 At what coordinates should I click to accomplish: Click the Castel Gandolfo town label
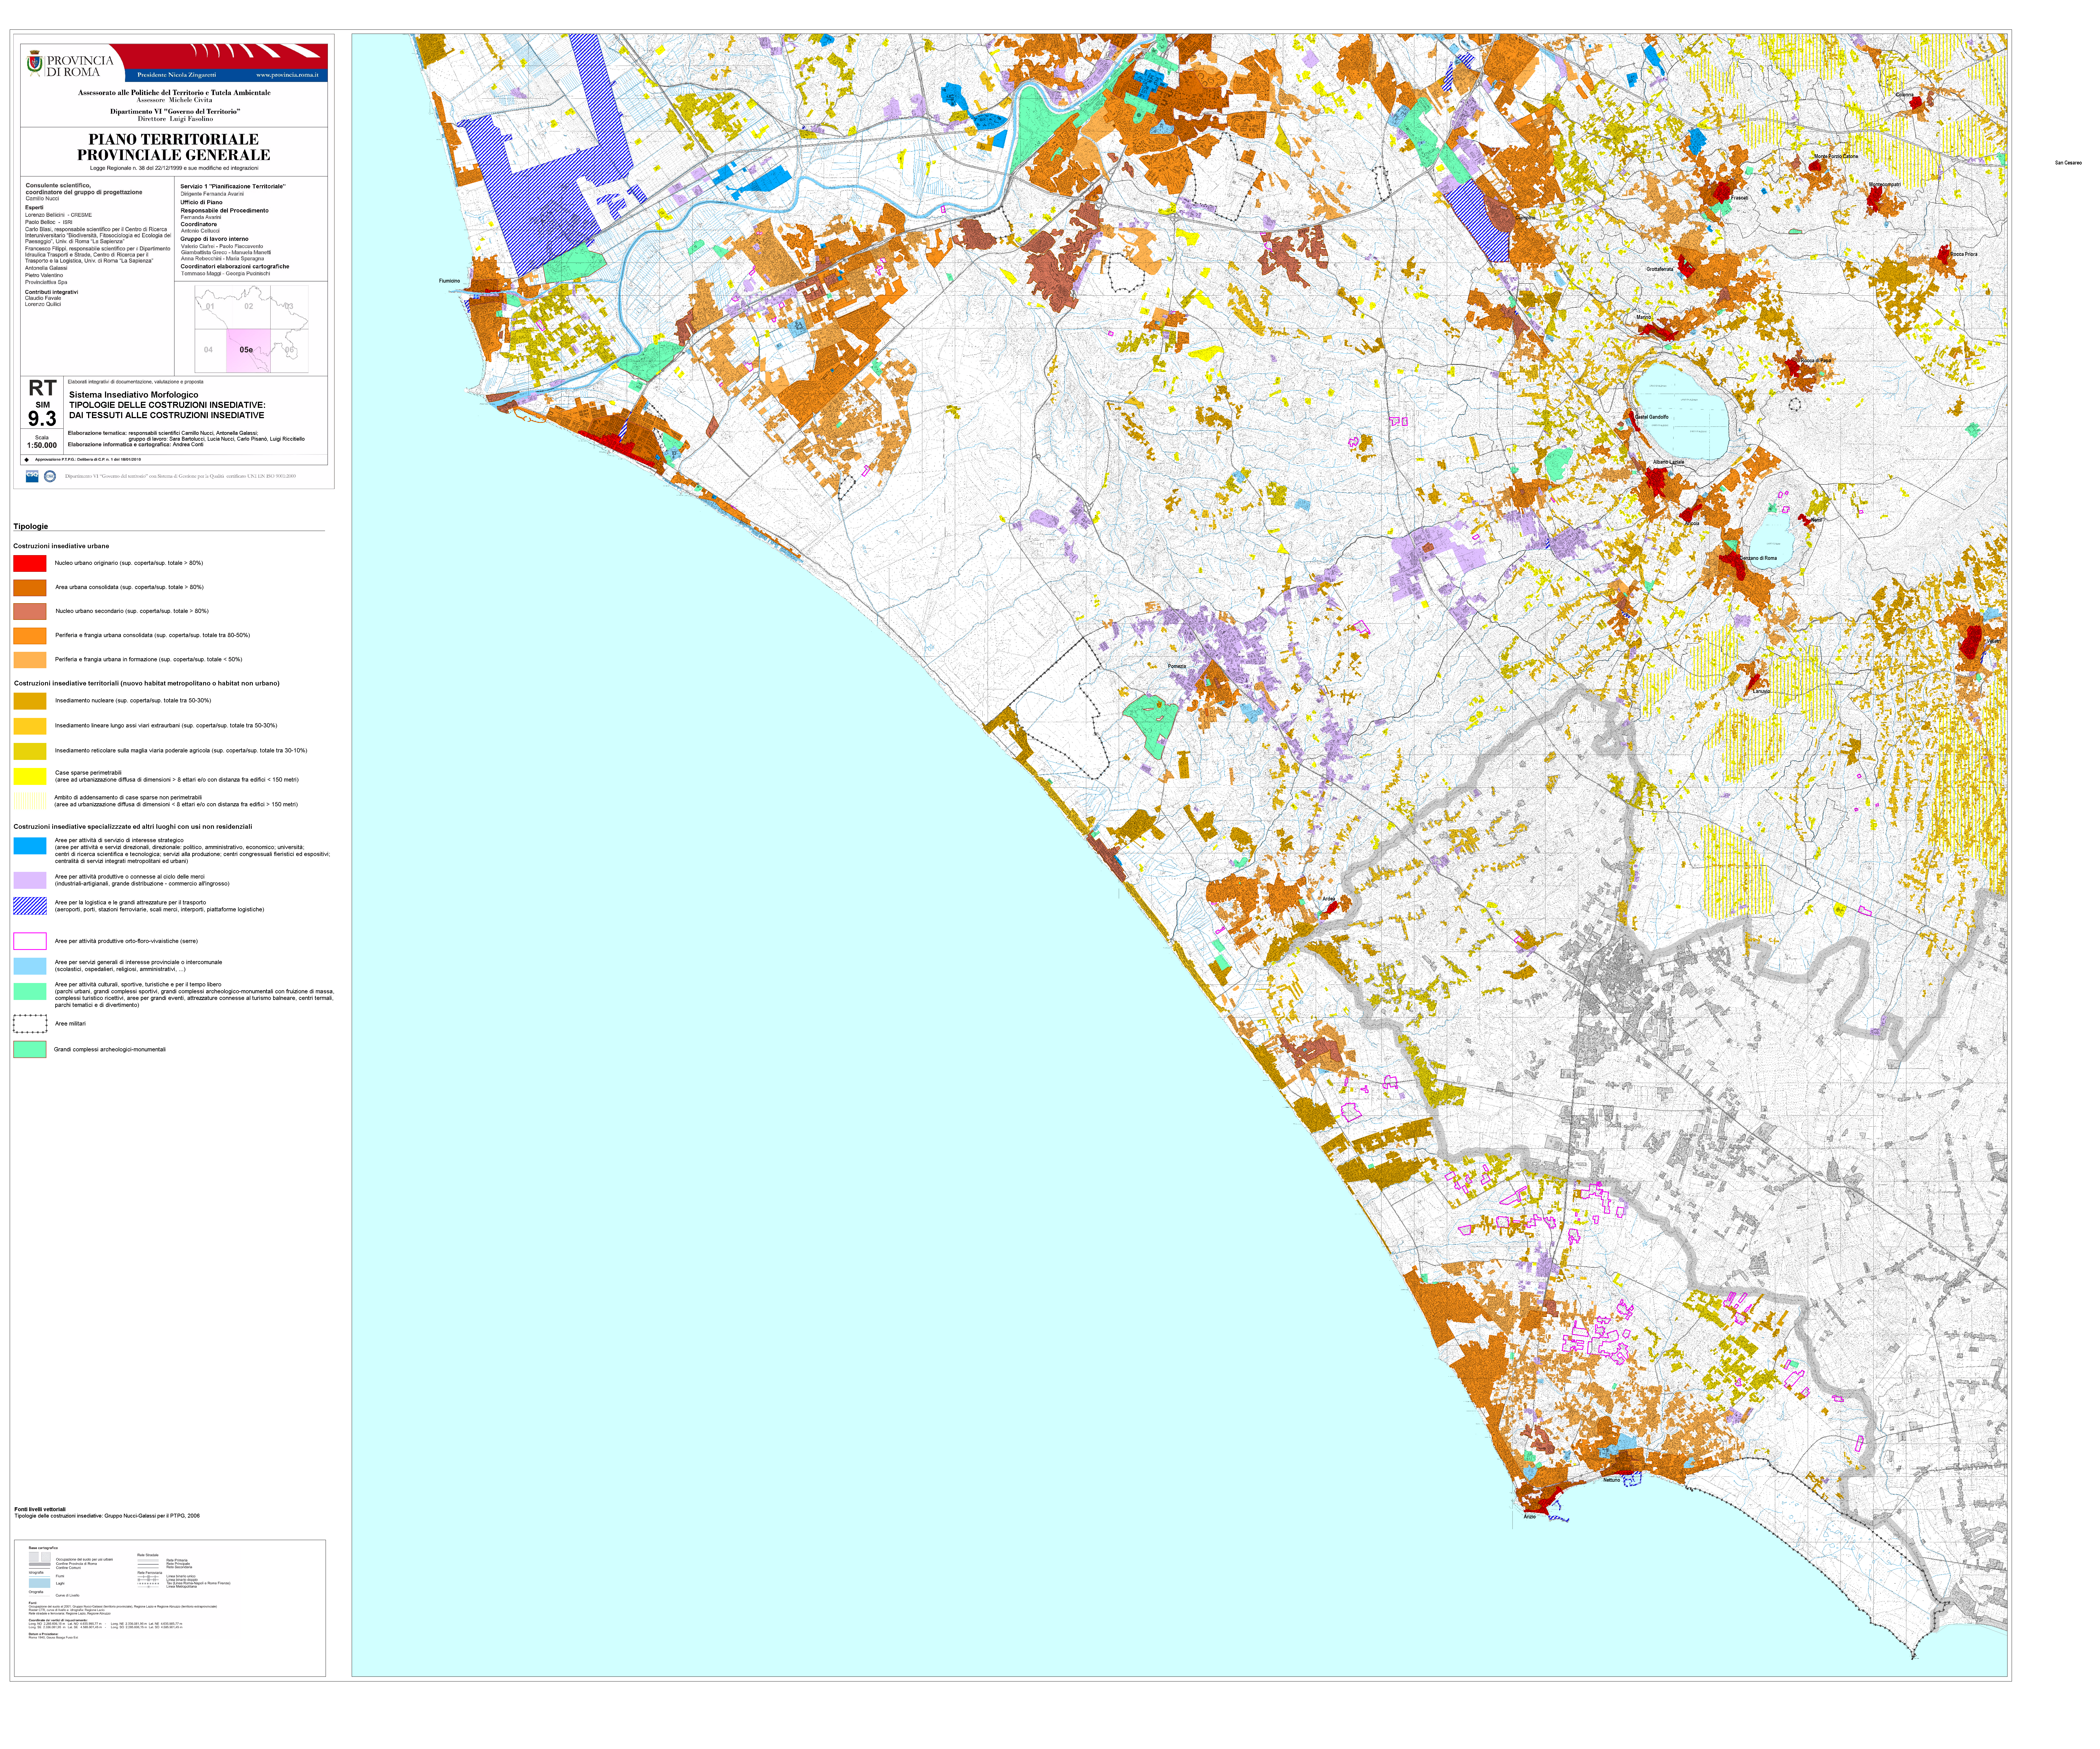click(1652, 417)
